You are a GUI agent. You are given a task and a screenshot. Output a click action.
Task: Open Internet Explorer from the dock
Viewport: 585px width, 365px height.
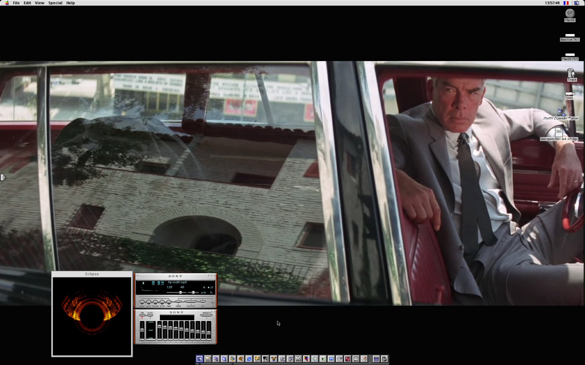(249, 359)
